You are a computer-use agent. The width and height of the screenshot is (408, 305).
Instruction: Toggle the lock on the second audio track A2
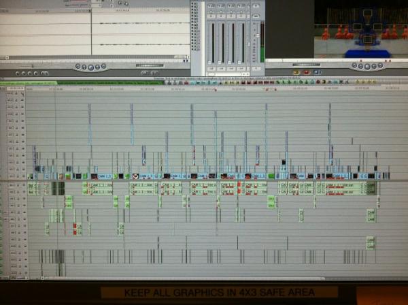point(18,192)
